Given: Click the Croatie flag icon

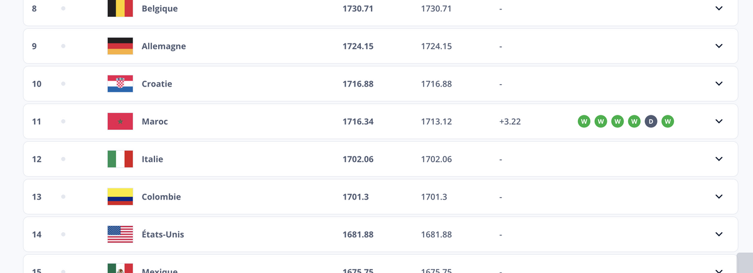Looking at the screenshot, I should (120, 83).
